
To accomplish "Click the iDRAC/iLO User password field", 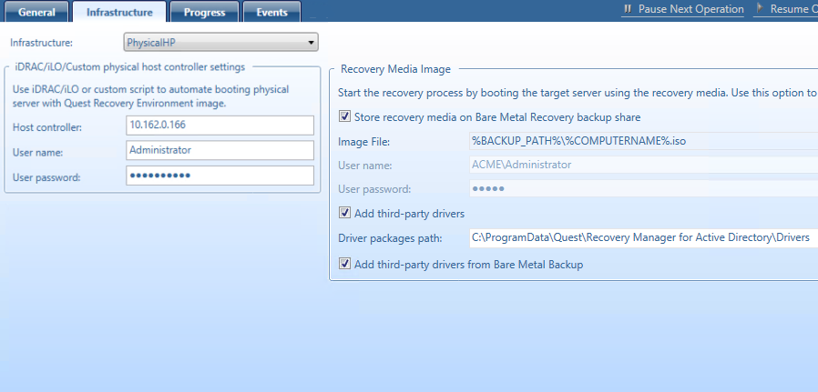I will (x=220, y=176).
